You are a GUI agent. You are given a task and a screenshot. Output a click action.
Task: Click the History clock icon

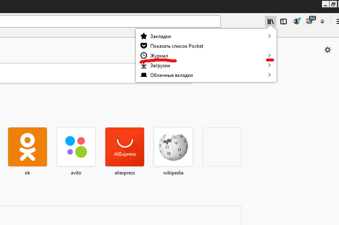tap(144, 56)
